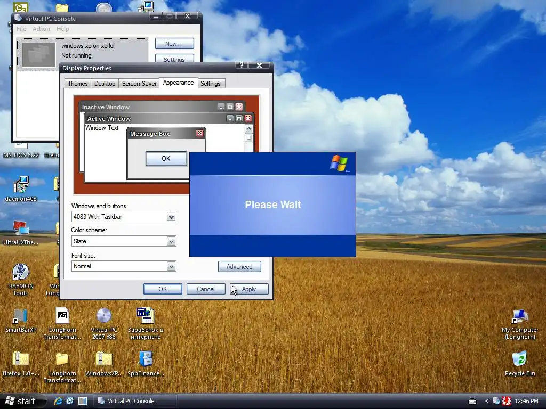Image resolution: width=546 pixels, height=409 pixels.
Task: Expand the Color scheme dropdown
Action: [171, 241]
